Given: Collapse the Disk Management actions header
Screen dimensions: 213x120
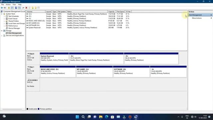Looking at the screenshot, I should pyautogui.click(x=211, y=15).
